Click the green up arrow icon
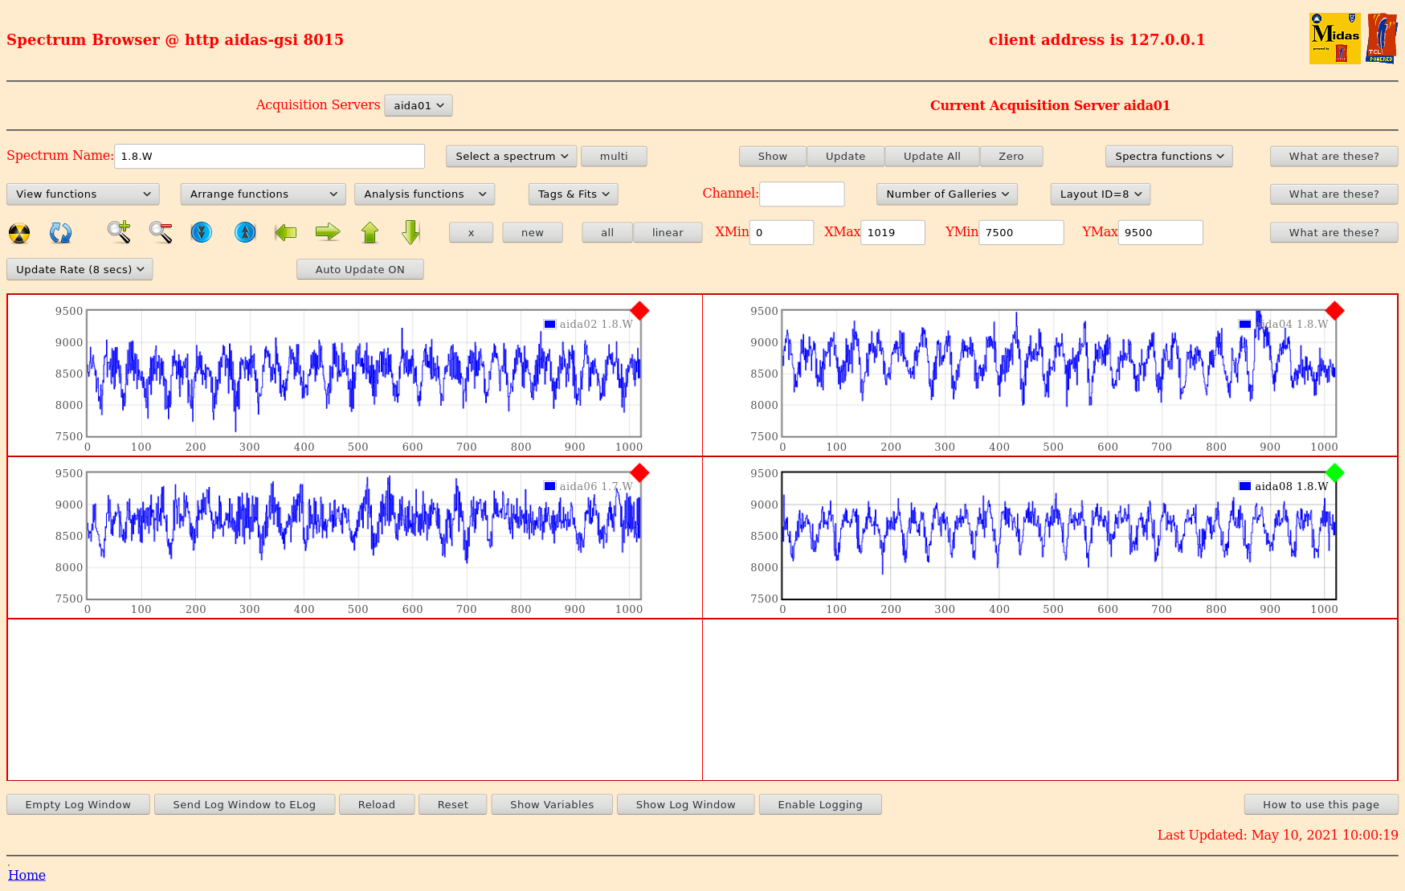This screenshot has height=891, width=1405. click(370, 233)
